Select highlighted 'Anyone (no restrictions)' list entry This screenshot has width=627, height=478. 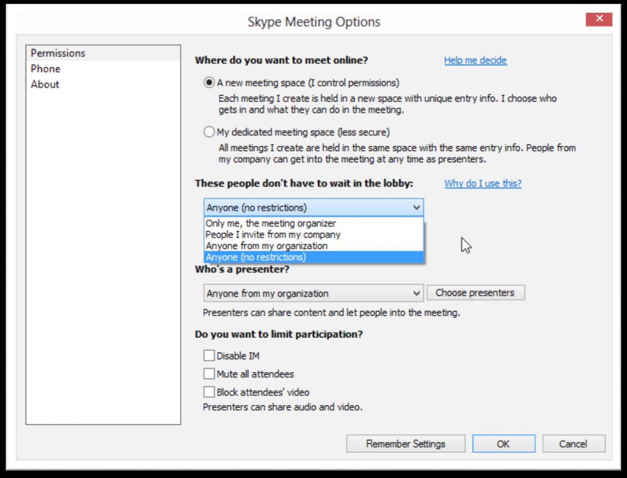tap(313, 257)
